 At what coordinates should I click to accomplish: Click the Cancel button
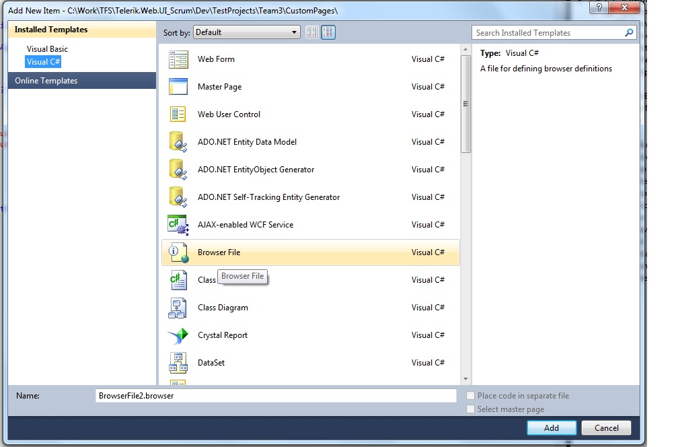coord(606,428)
